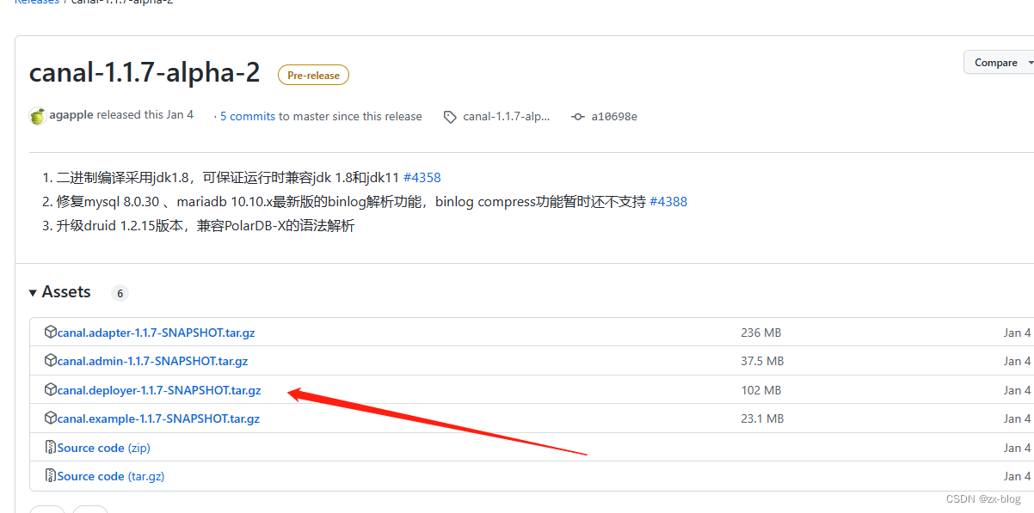Download canal.example-1.1.7-SNAPSHOT.tar.gz

point(158,418)
